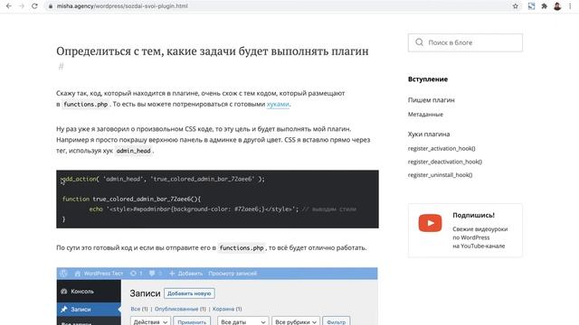The image size is (579, 325).
Task: Click the plus icon beside Добавить
Action: [172, 274]
